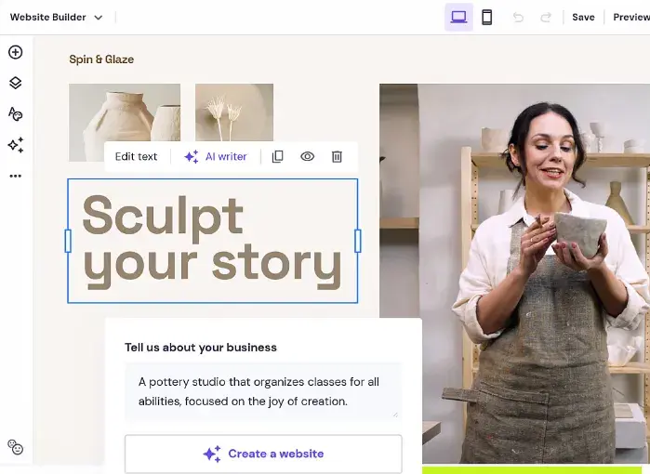This screenshot has width=650, height=474.
Task: Switch to desktop view
Action: point(458,17)
